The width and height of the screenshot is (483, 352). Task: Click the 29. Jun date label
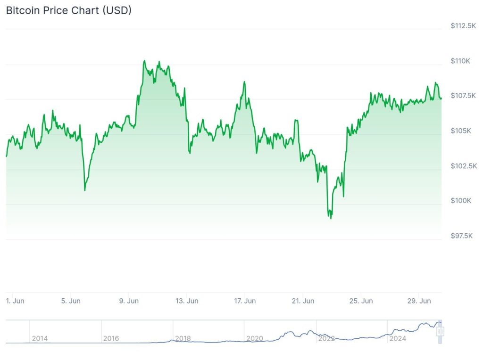pyautogui.click(x=418, y=301)
